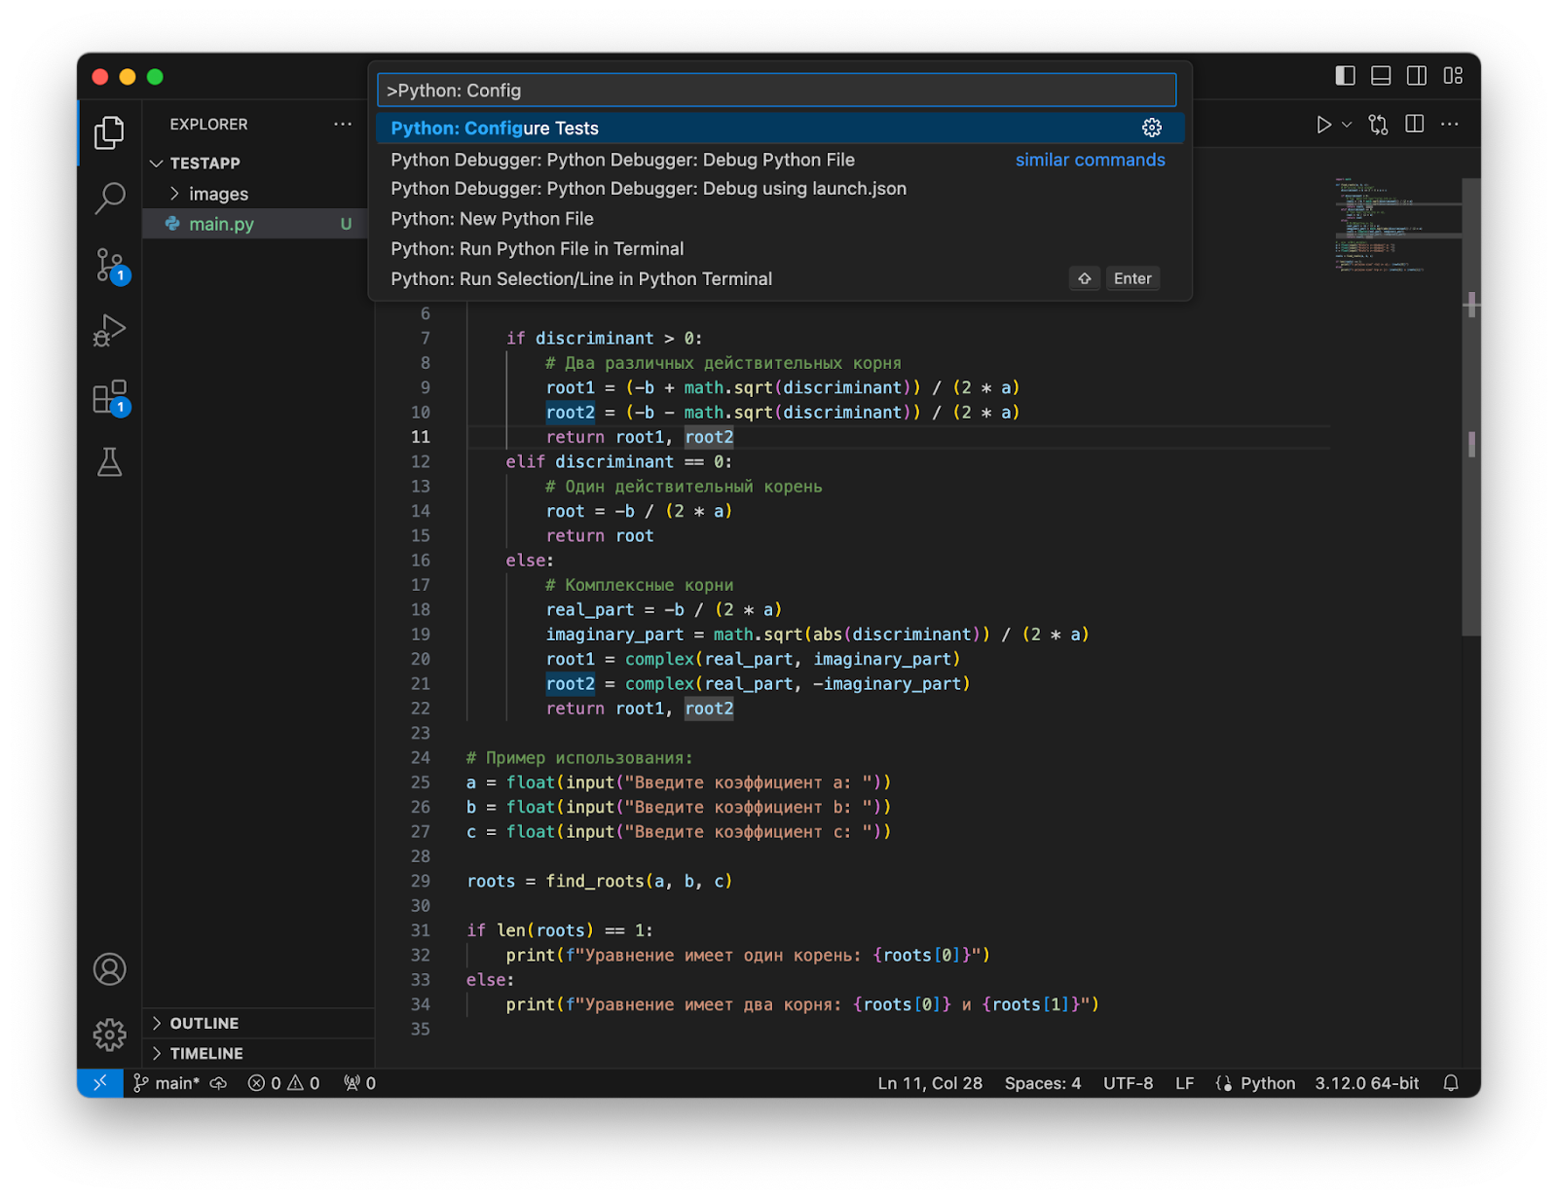The width and height of the screenshot is (1558, 1199).
Task: Open the Manage gear icon in activity bar
Action: pos(109,1034)
